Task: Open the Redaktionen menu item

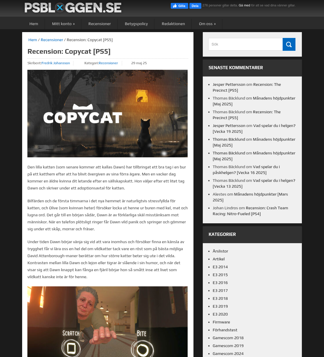Action: pos(173,24)
